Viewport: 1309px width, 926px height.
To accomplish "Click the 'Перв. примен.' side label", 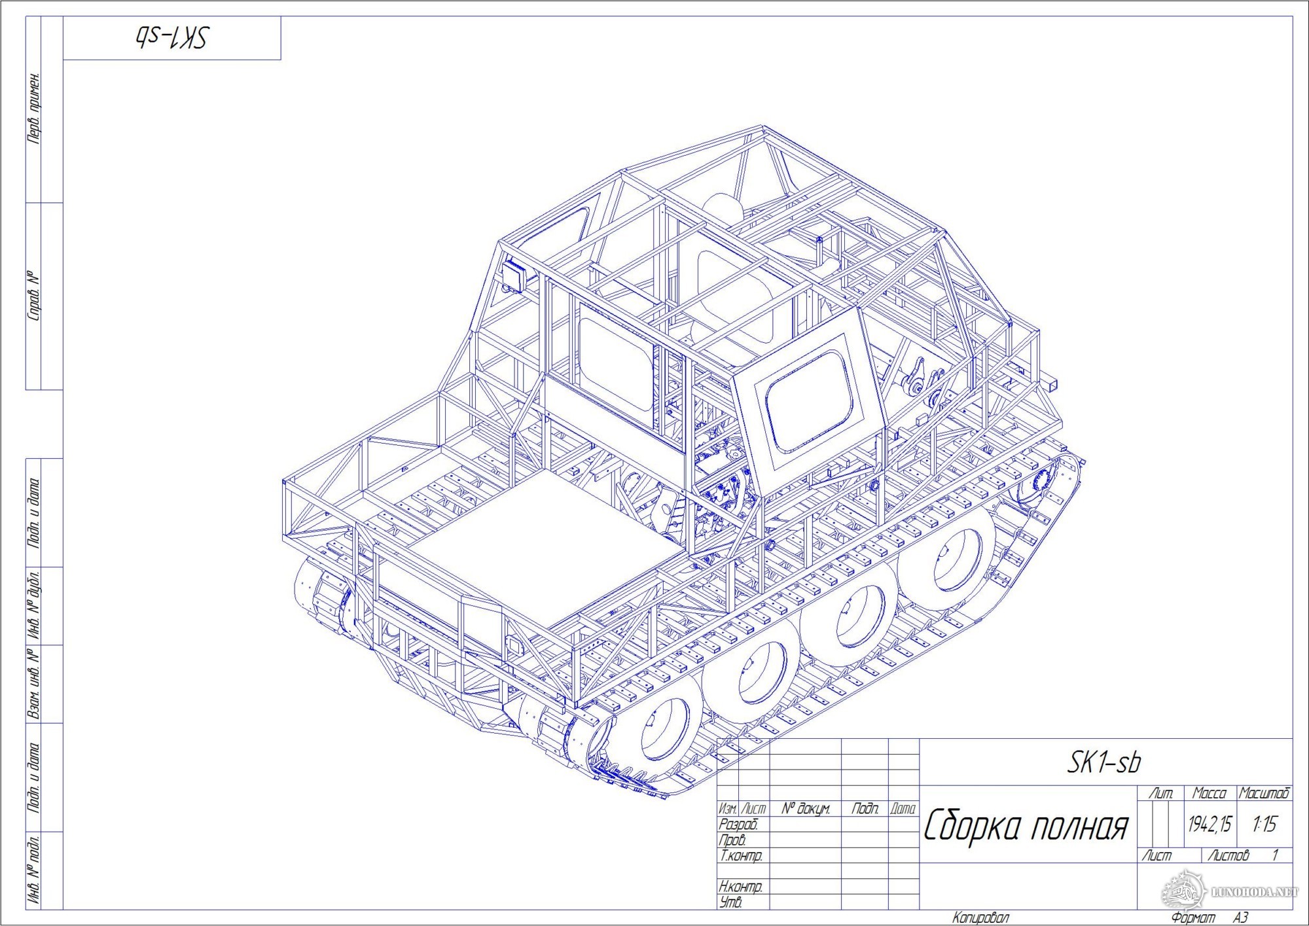I will pos(34,109).
